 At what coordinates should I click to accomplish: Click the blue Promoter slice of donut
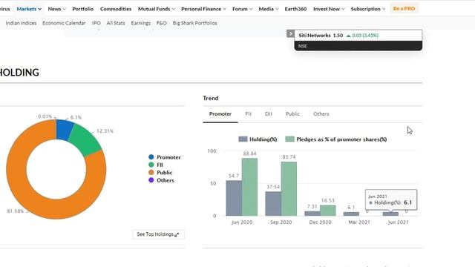click(65, 130)
